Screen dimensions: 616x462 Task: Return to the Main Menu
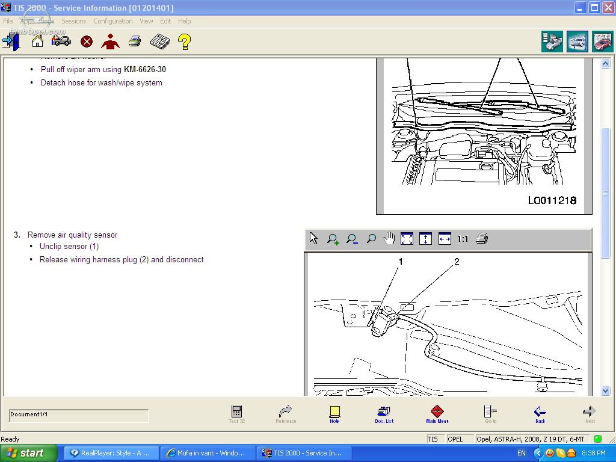437,414
